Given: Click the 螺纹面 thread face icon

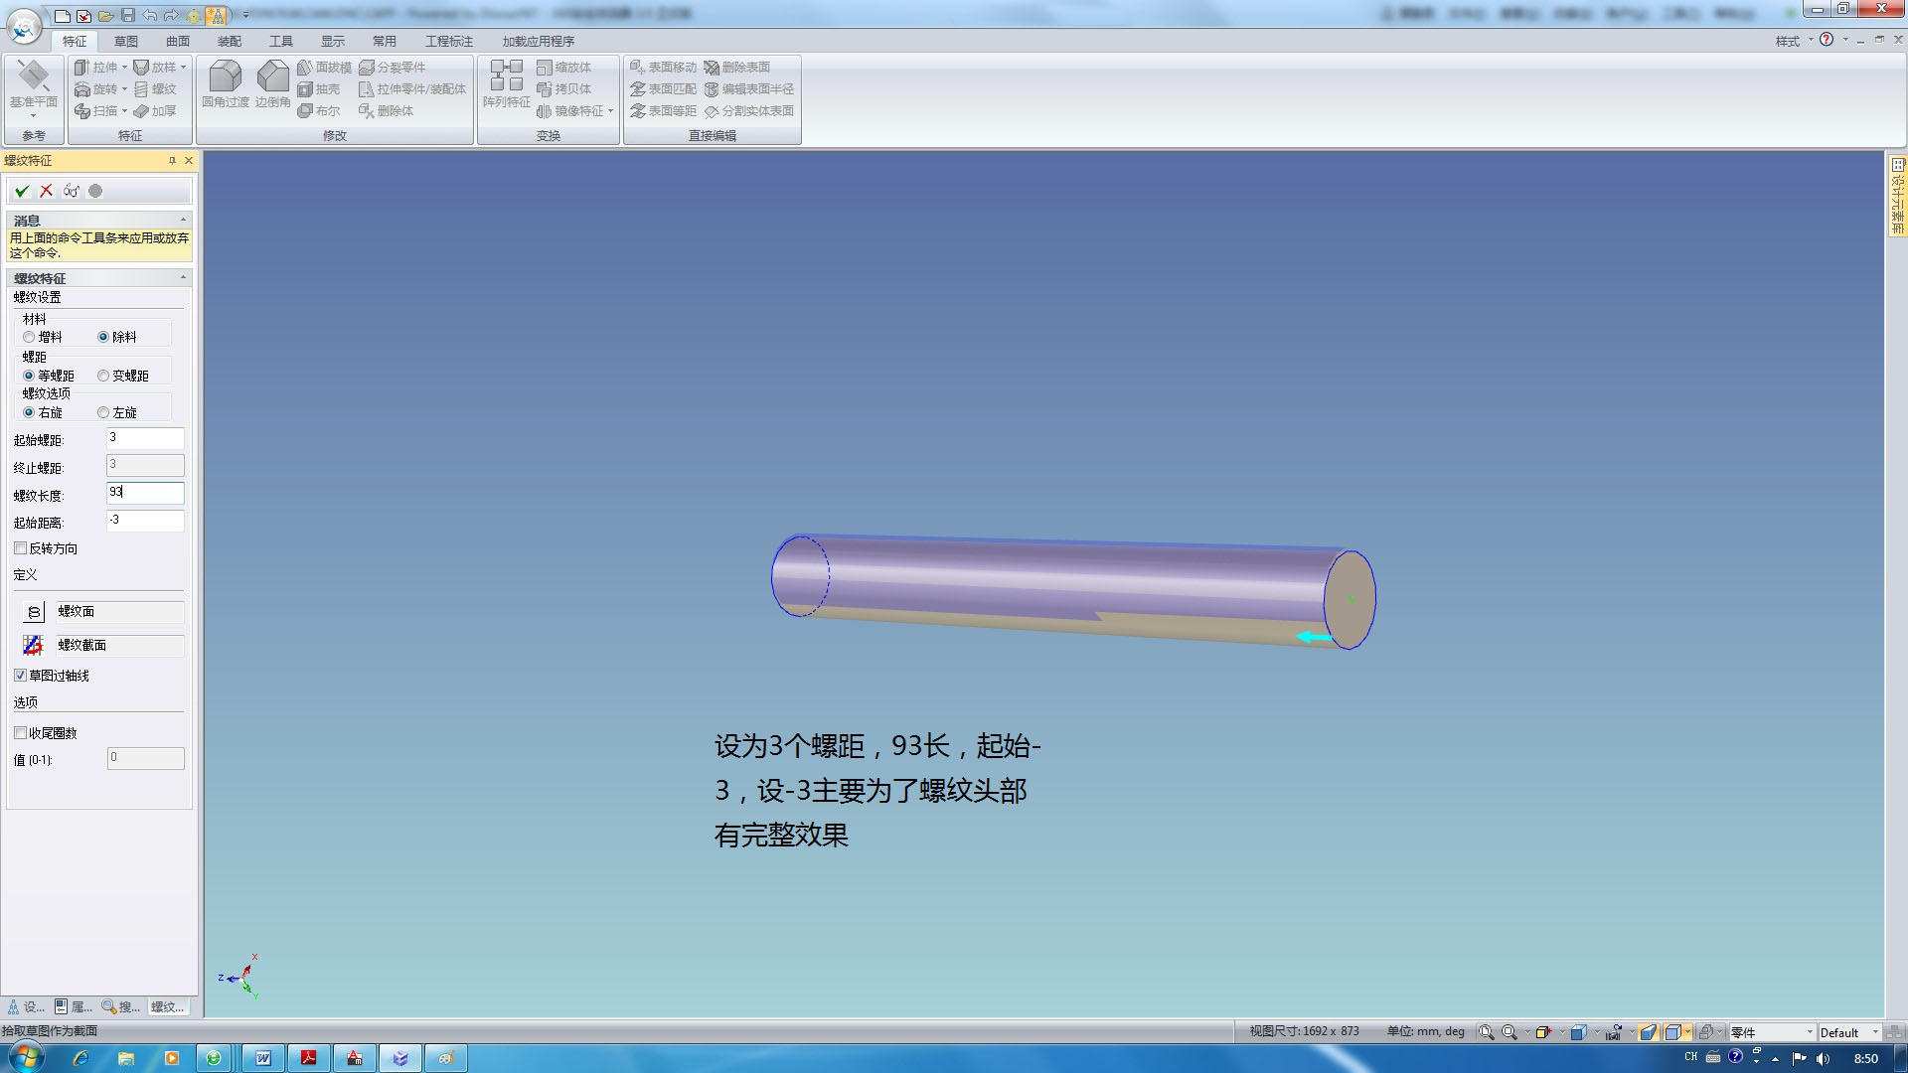Looking at the screenshot, I should point(34,612).
